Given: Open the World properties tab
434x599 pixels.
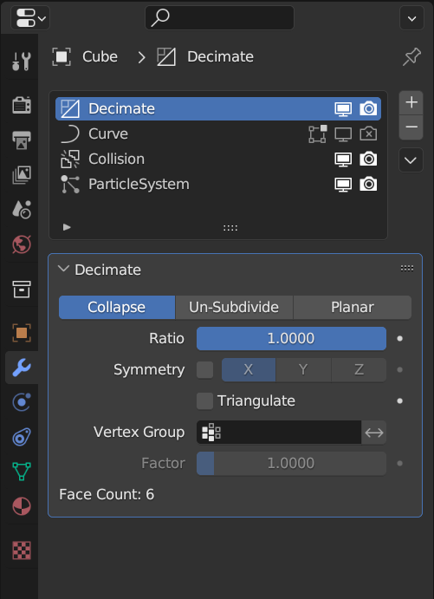Looking at the screenshot, I should pos(22,244).
